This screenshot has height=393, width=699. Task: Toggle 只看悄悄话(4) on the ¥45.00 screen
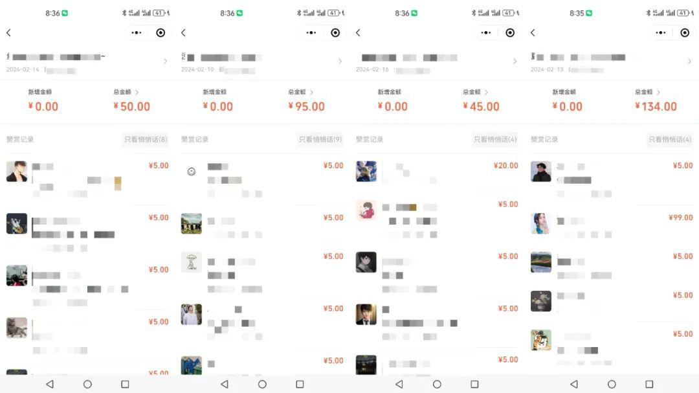(x=495, y=139)
